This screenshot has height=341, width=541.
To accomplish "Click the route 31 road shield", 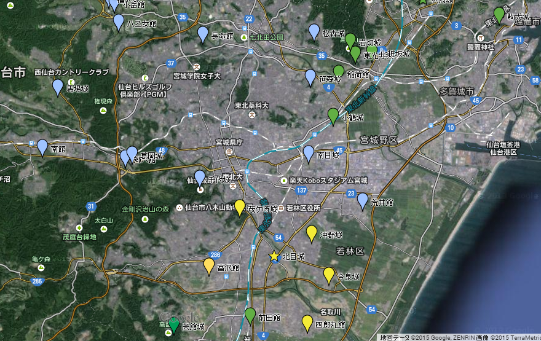I will pyautogui.click(x=90, y=206).
